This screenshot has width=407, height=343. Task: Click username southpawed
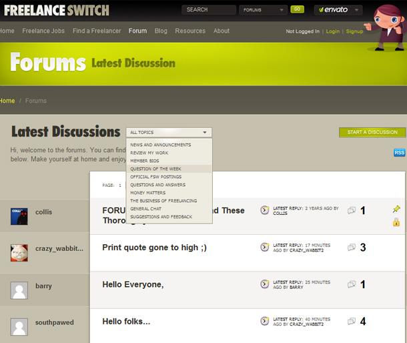(55, 322)
